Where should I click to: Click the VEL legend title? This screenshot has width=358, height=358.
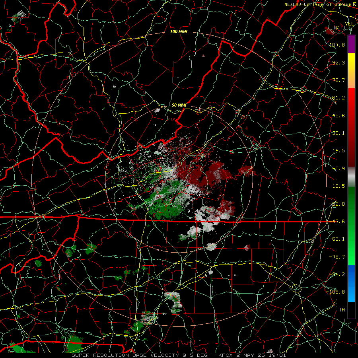click(x=349, y=24)
